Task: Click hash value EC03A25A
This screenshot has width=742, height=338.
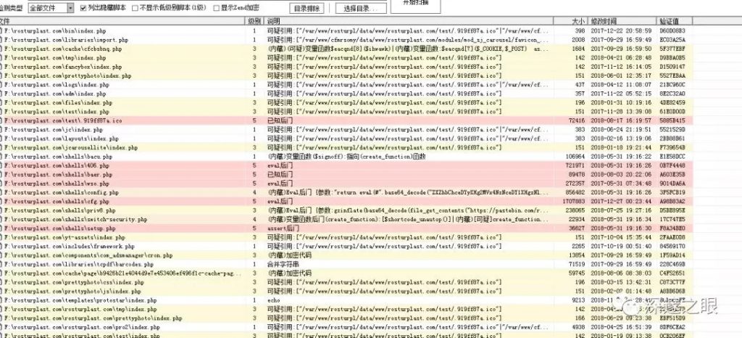Action: 672,40
